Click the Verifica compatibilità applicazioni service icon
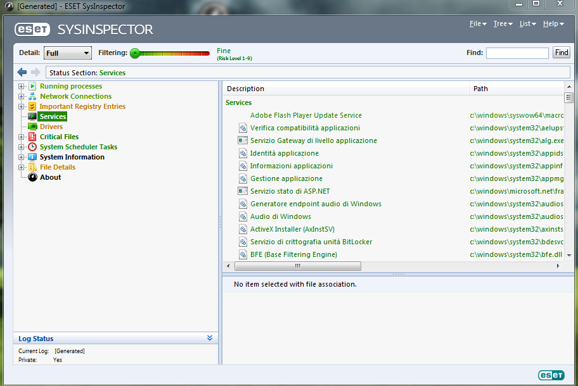Screen dimensions: 578x386 click(243, 128)
